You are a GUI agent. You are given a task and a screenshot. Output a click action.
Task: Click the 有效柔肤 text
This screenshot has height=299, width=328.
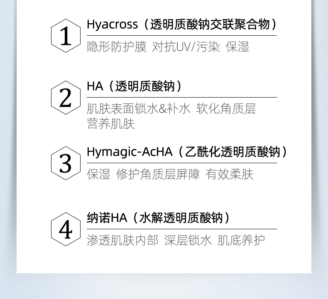coord(229,174)
